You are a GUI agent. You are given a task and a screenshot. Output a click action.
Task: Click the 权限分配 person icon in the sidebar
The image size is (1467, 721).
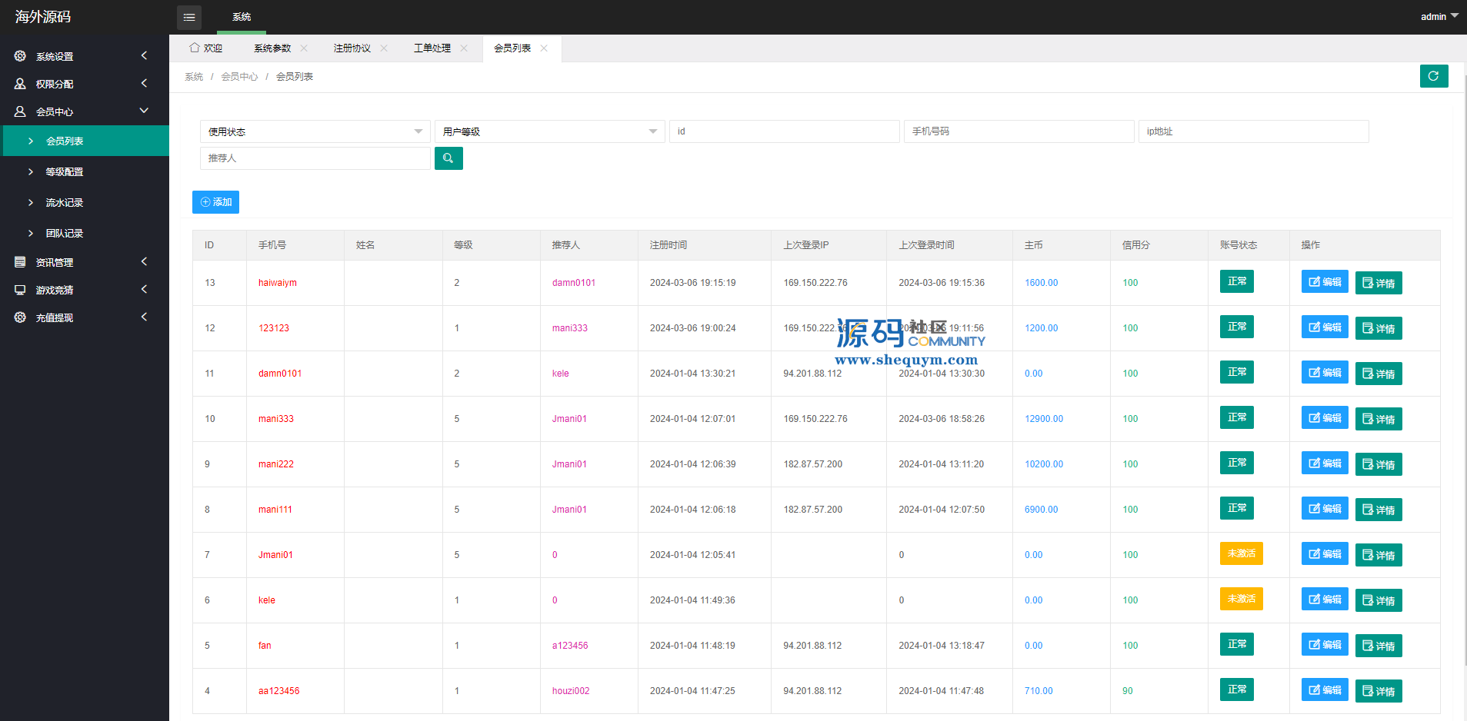click(20, 84)
